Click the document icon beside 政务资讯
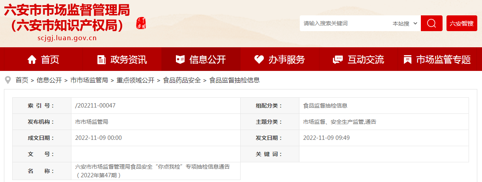The width and height of the screenshot is (482, 182). [101, 59]
